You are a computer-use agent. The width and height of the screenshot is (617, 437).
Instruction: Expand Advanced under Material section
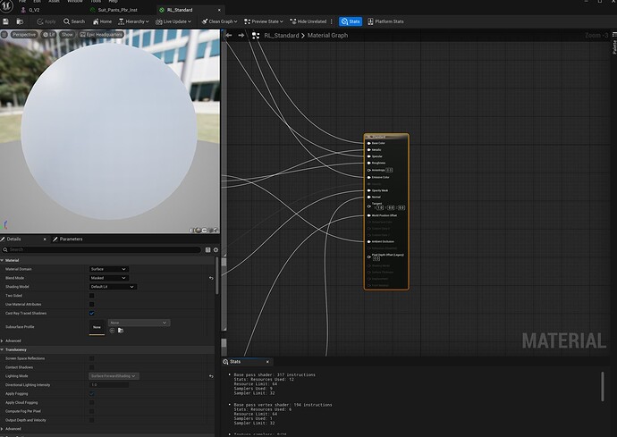click(x=3, y=341)
